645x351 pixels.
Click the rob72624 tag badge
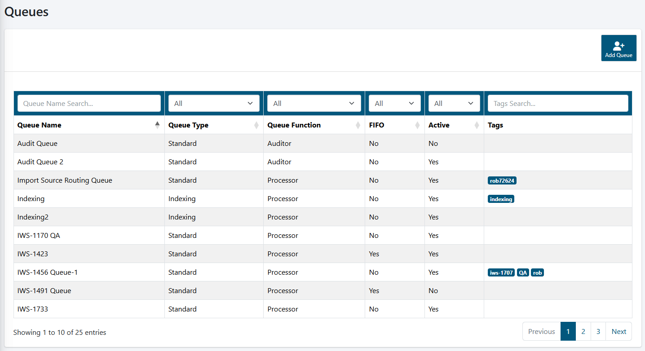coord(502,181)
